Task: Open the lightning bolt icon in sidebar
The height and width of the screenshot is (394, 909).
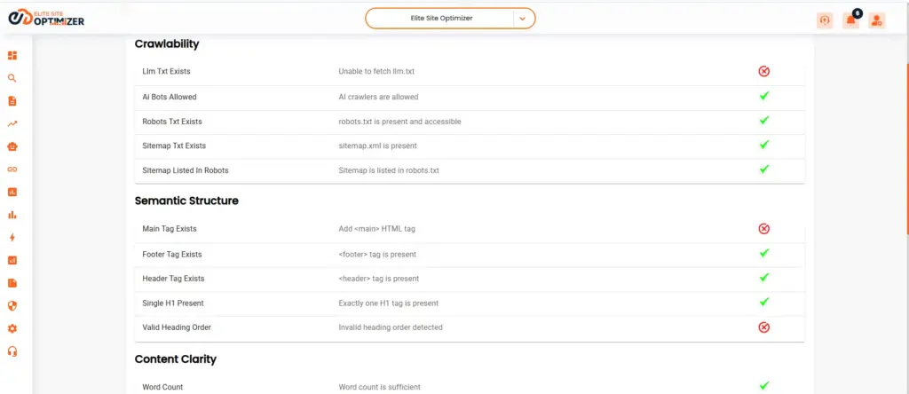Action: 12,238
